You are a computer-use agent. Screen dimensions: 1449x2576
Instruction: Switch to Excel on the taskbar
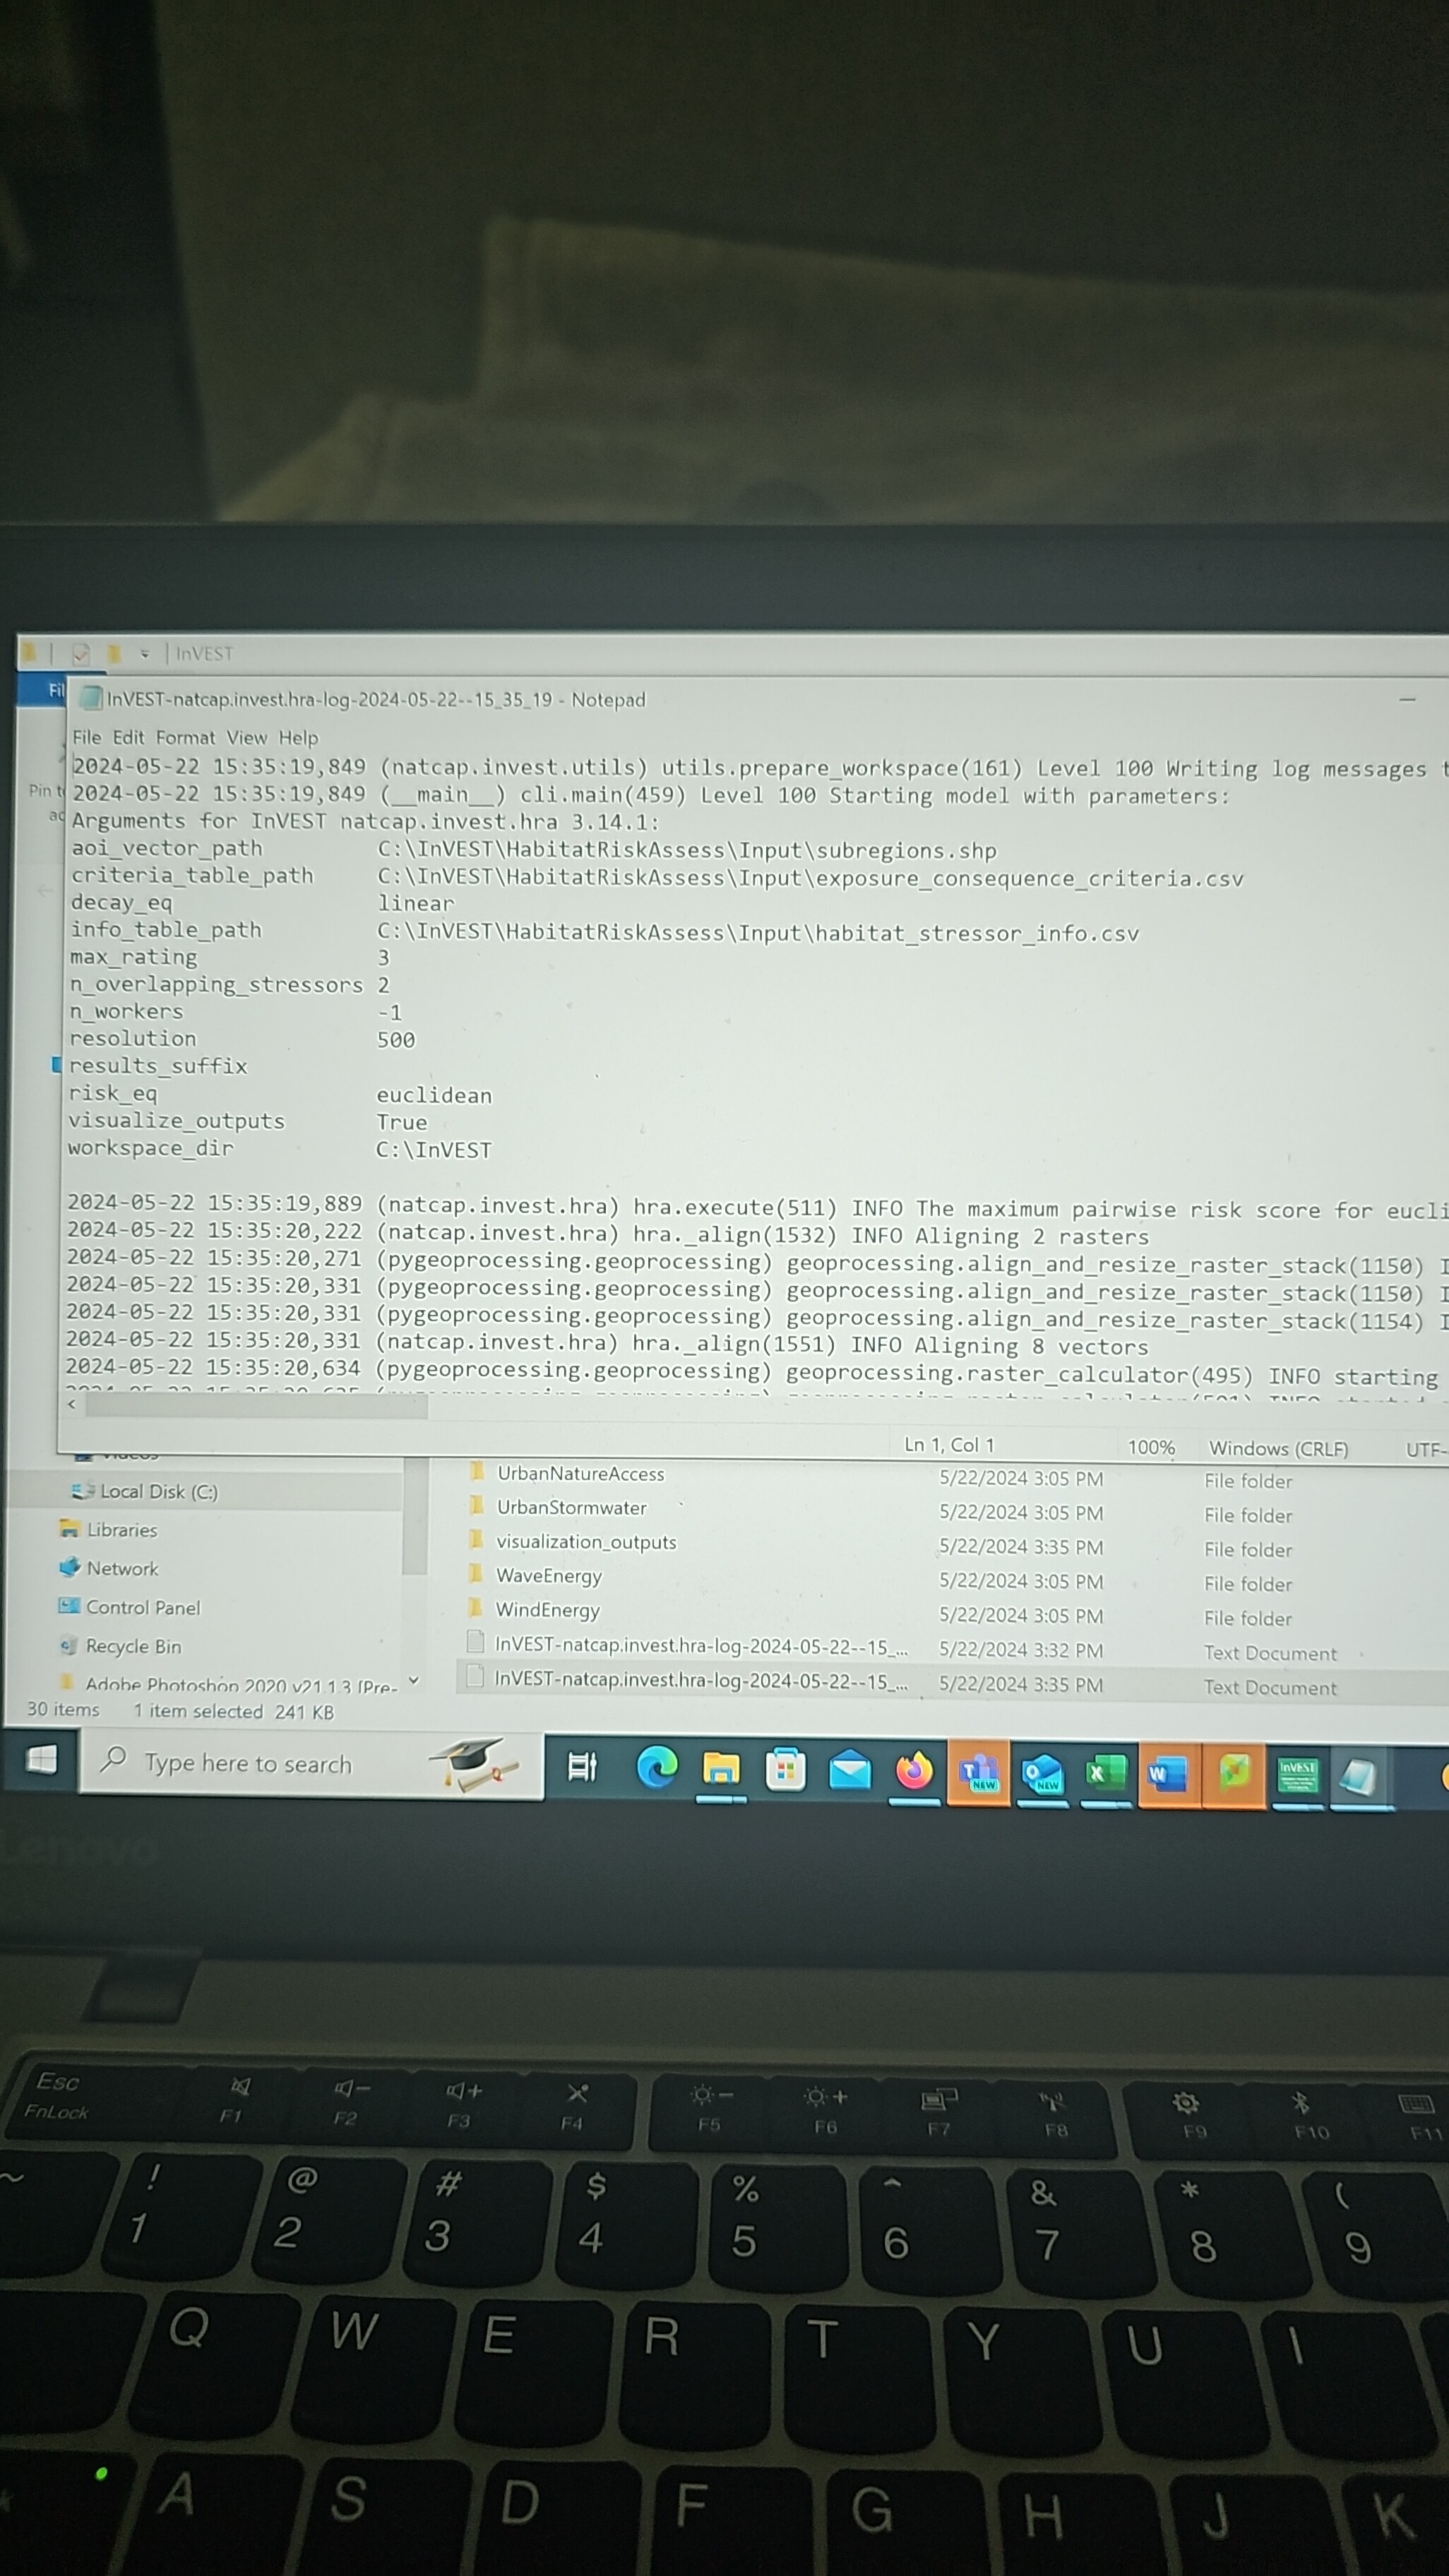pos(1106,1774)
